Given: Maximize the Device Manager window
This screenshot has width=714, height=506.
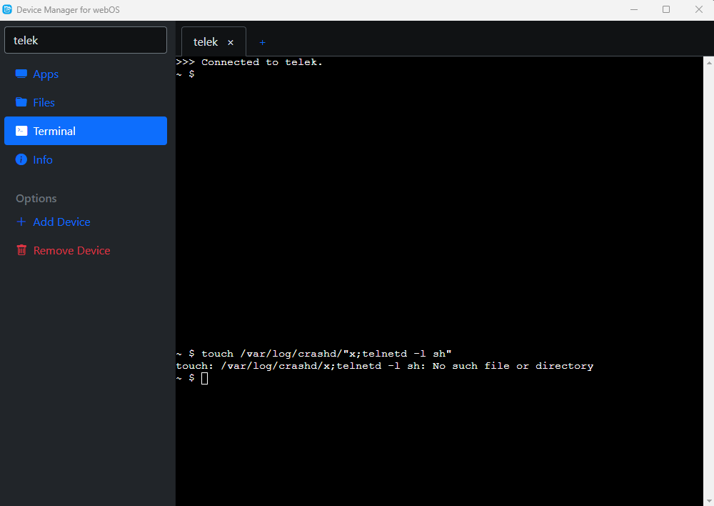Looking at the screenshot, I should click(665, 9).
